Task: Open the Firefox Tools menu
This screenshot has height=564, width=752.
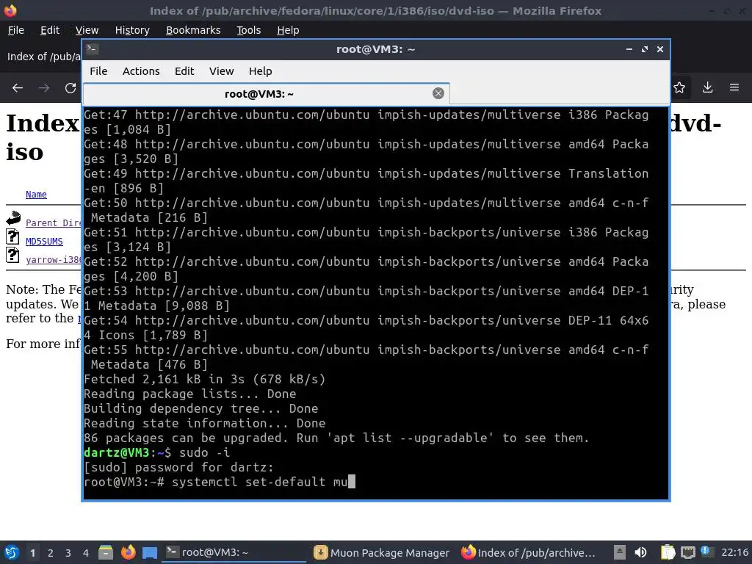Action: pyautogui.click(x=248, y=30)
